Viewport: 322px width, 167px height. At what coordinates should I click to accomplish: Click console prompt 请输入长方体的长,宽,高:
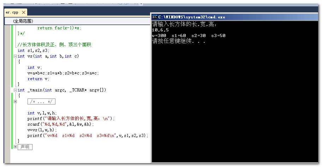(x=184, y=24)
